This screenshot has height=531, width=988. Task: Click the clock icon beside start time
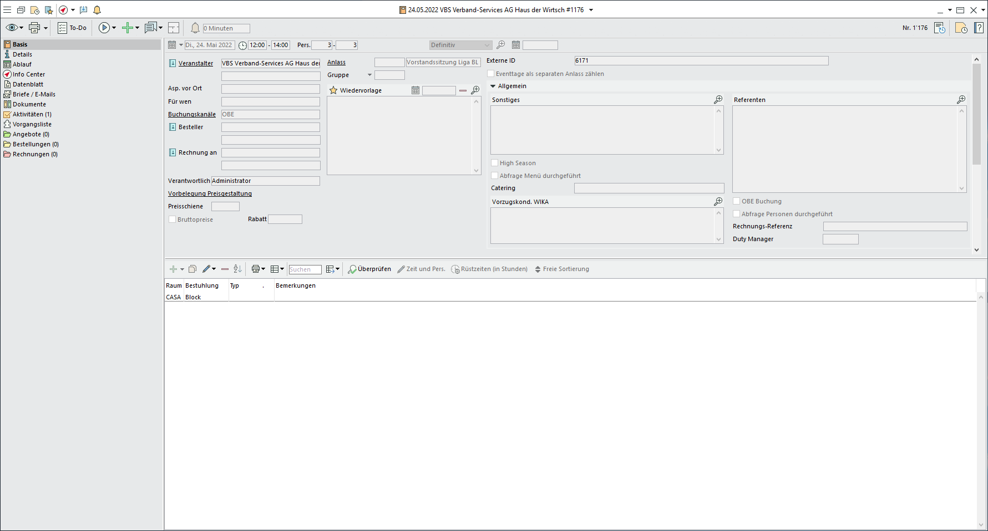point(242,45)
